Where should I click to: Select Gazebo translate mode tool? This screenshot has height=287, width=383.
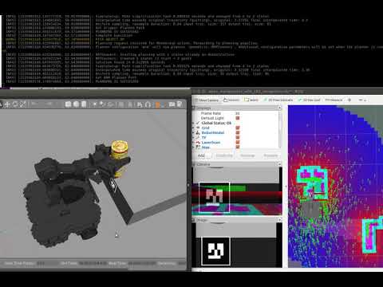pyautogui.click(x=7, y=104)
